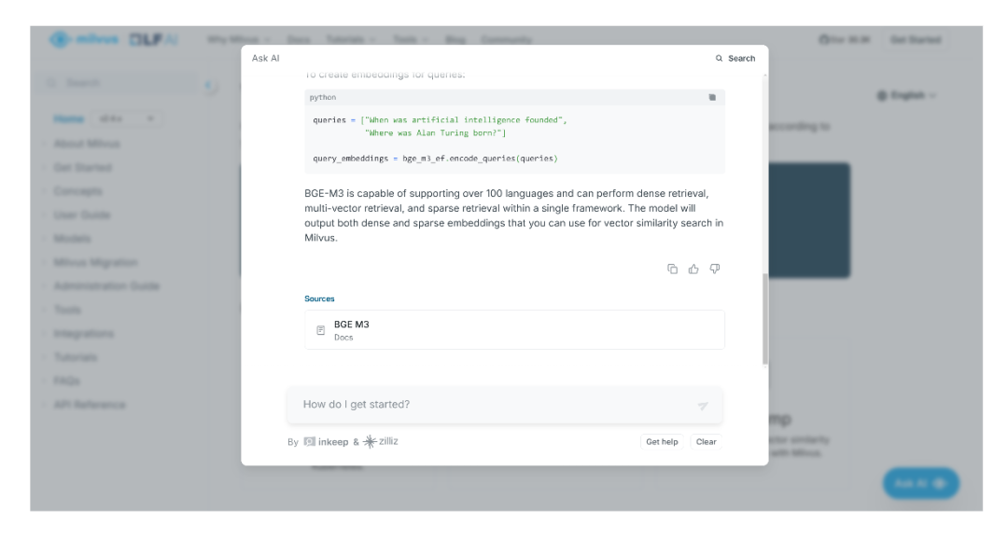Screen dimensions: 1008x540
Task: Click the sidebar Search field on the docs page
Action: click(119, 84)
